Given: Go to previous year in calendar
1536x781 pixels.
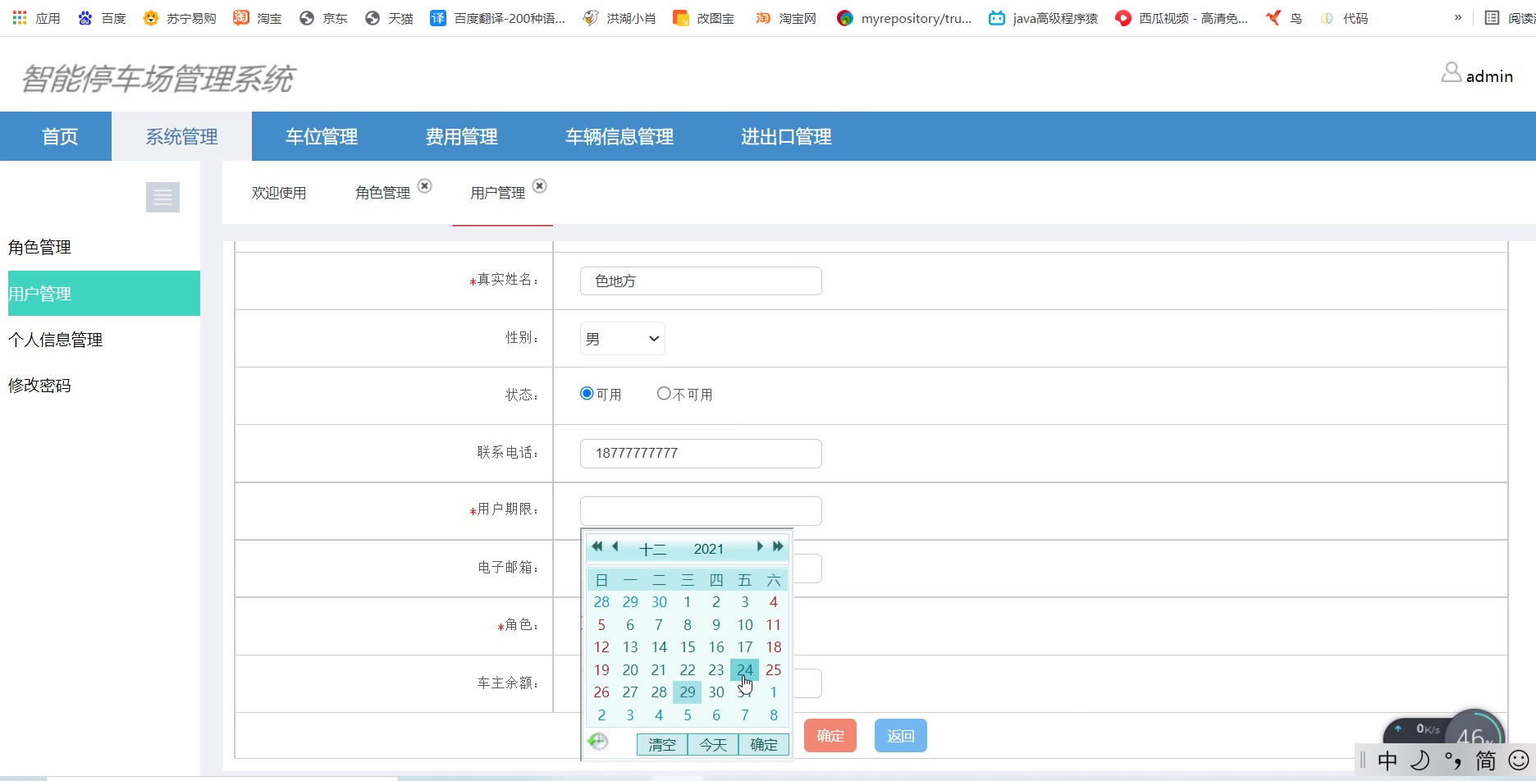Looking at the screenshot, I should pyautogui.click(x=597, y=546).
